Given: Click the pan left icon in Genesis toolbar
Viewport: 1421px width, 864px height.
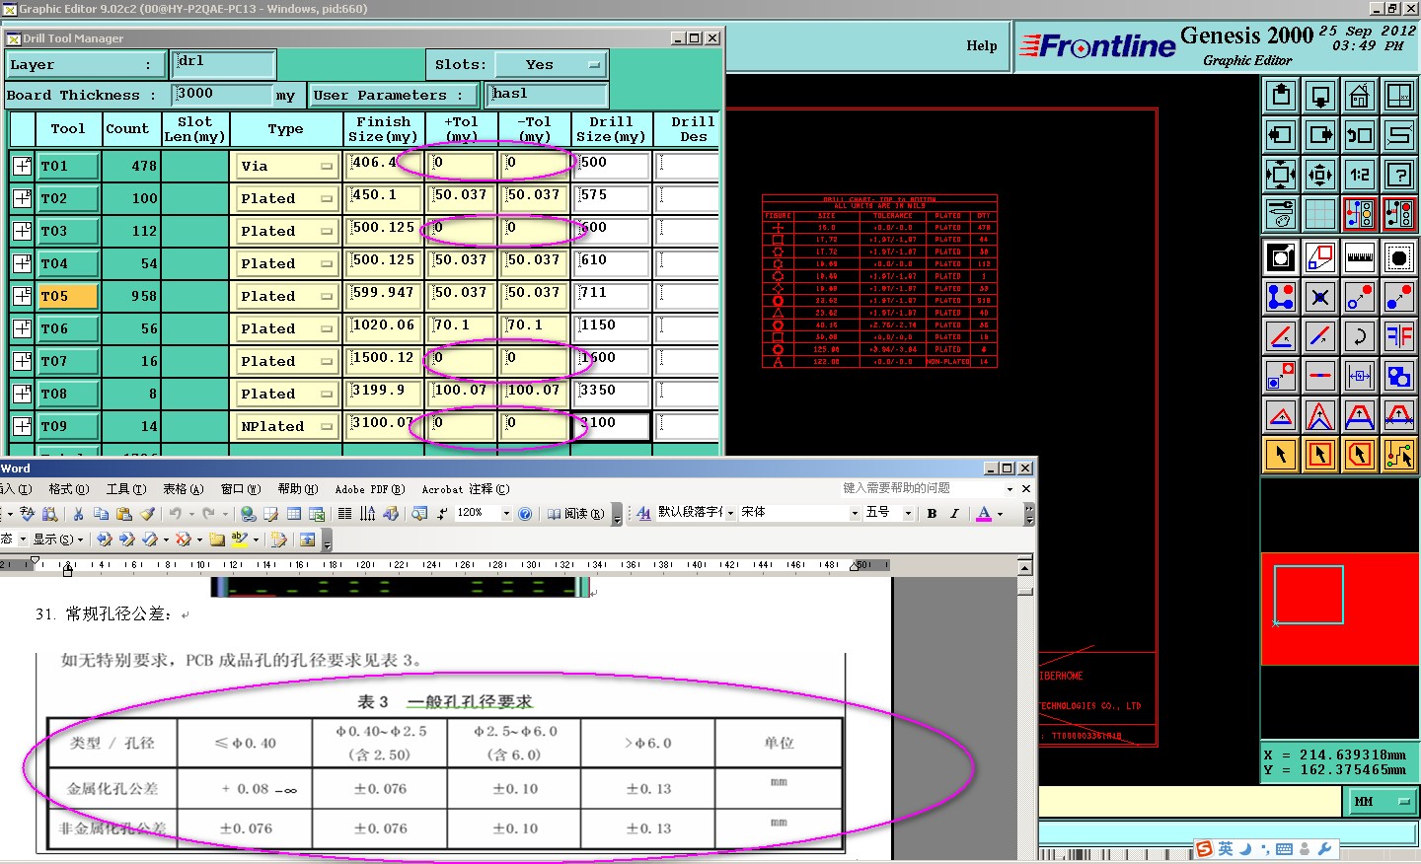Looking at the screenshot, I should [x=1281, y=135].
